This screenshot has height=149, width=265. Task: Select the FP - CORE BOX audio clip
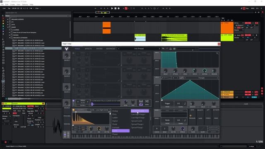coord(140,38)
